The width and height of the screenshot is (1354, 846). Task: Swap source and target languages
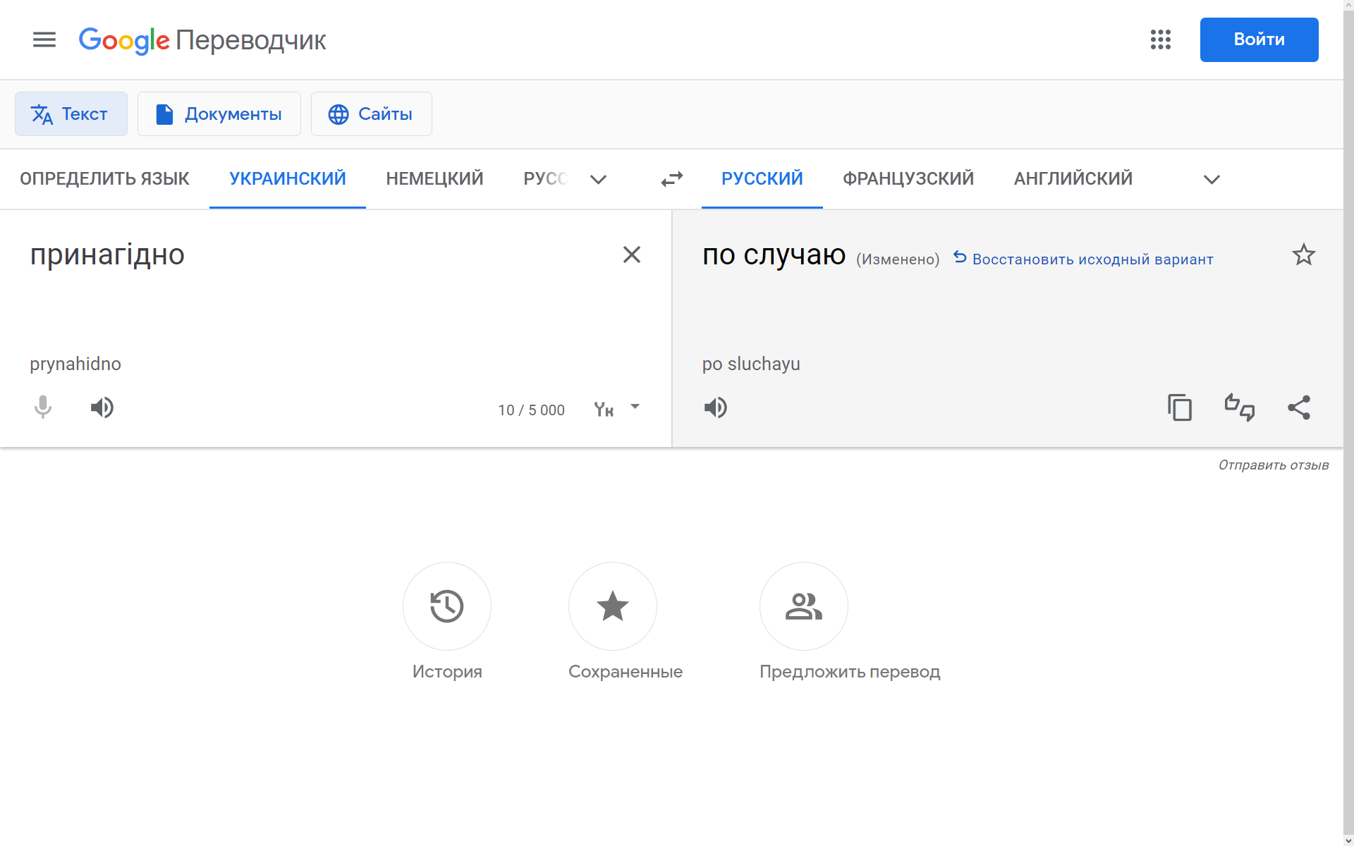(x=671, y=179)
